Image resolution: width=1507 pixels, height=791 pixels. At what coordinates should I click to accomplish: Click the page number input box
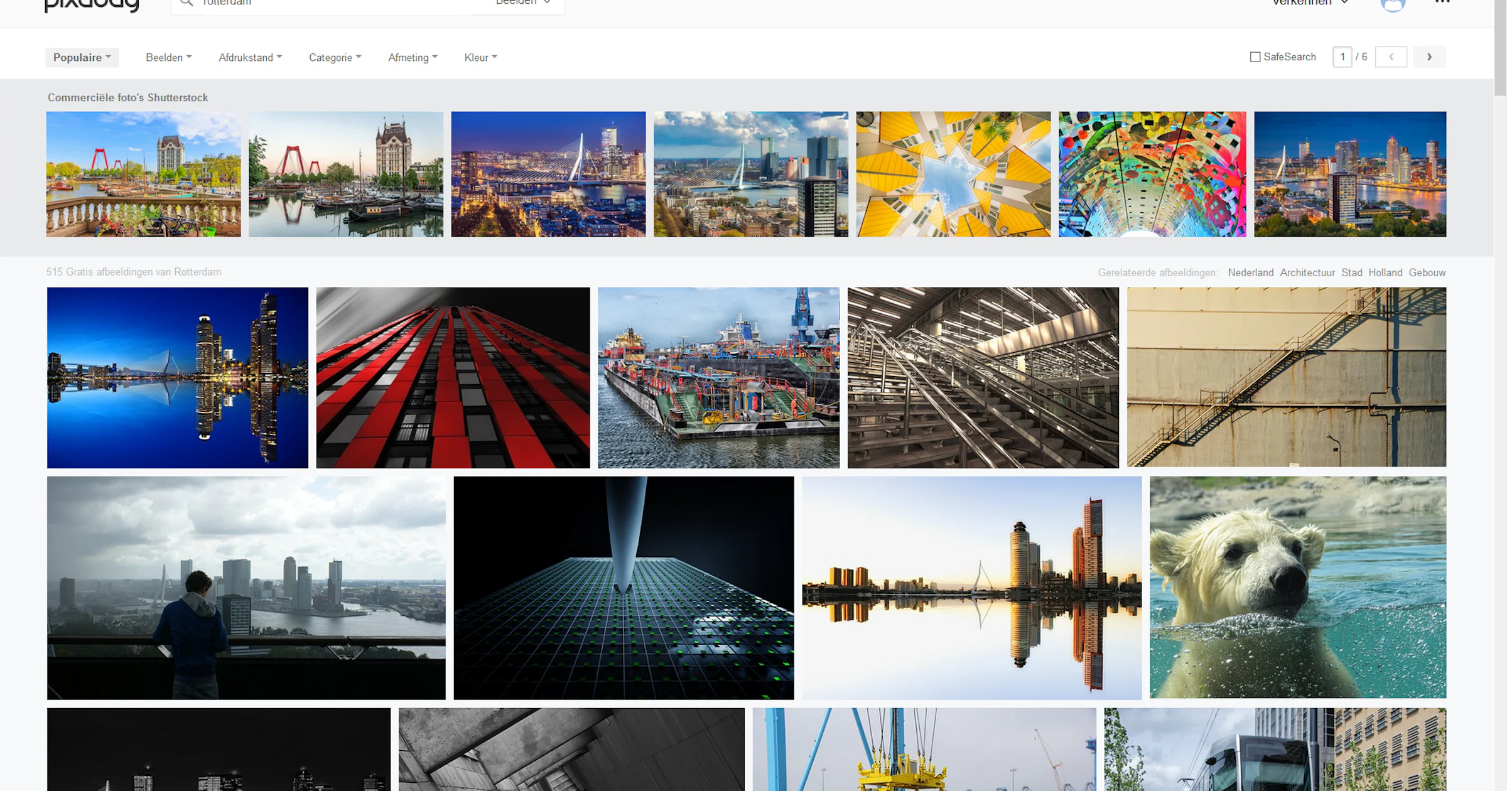1342,57
